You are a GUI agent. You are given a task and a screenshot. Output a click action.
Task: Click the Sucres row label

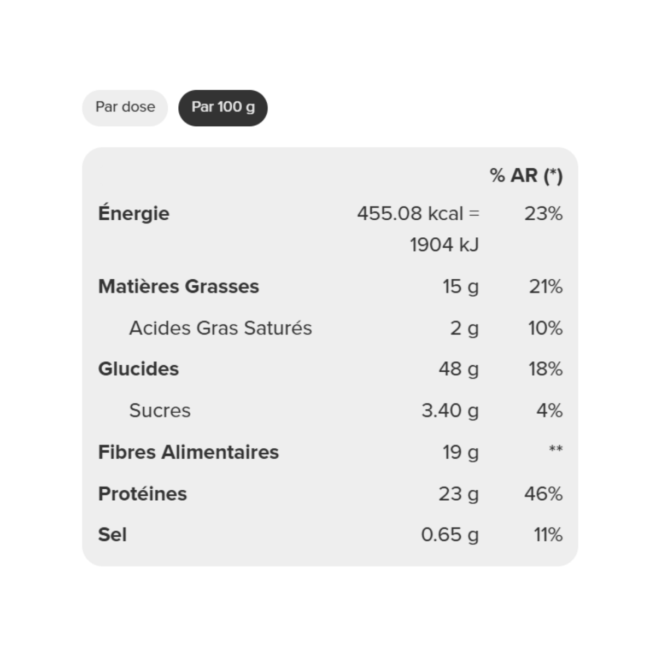[160, 411]
